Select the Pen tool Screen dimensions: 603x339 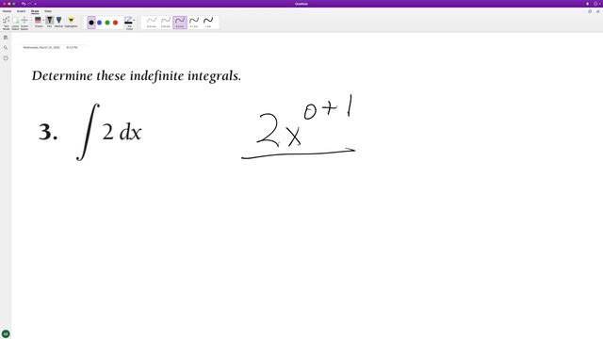click(50, 22)
